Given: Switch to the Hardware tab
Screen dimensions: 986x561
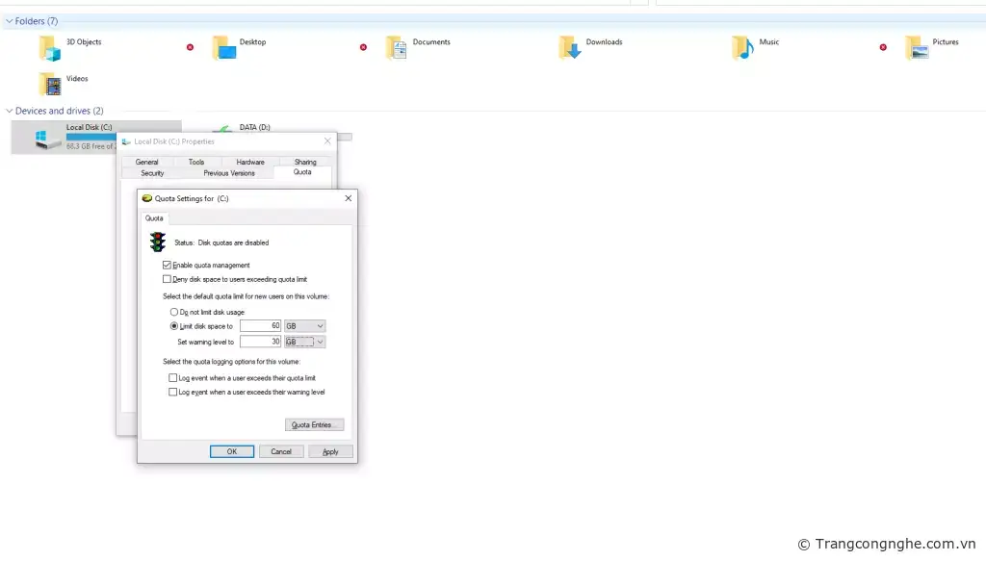Looking at the screenshot, I should 250,162.
